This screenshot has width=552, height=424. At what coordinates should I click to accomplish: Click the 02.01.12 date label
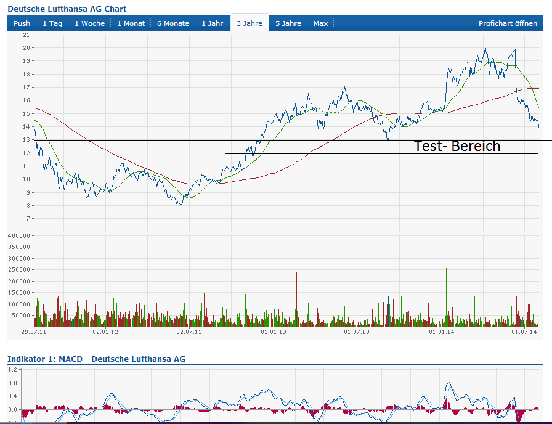coord(105,332)
